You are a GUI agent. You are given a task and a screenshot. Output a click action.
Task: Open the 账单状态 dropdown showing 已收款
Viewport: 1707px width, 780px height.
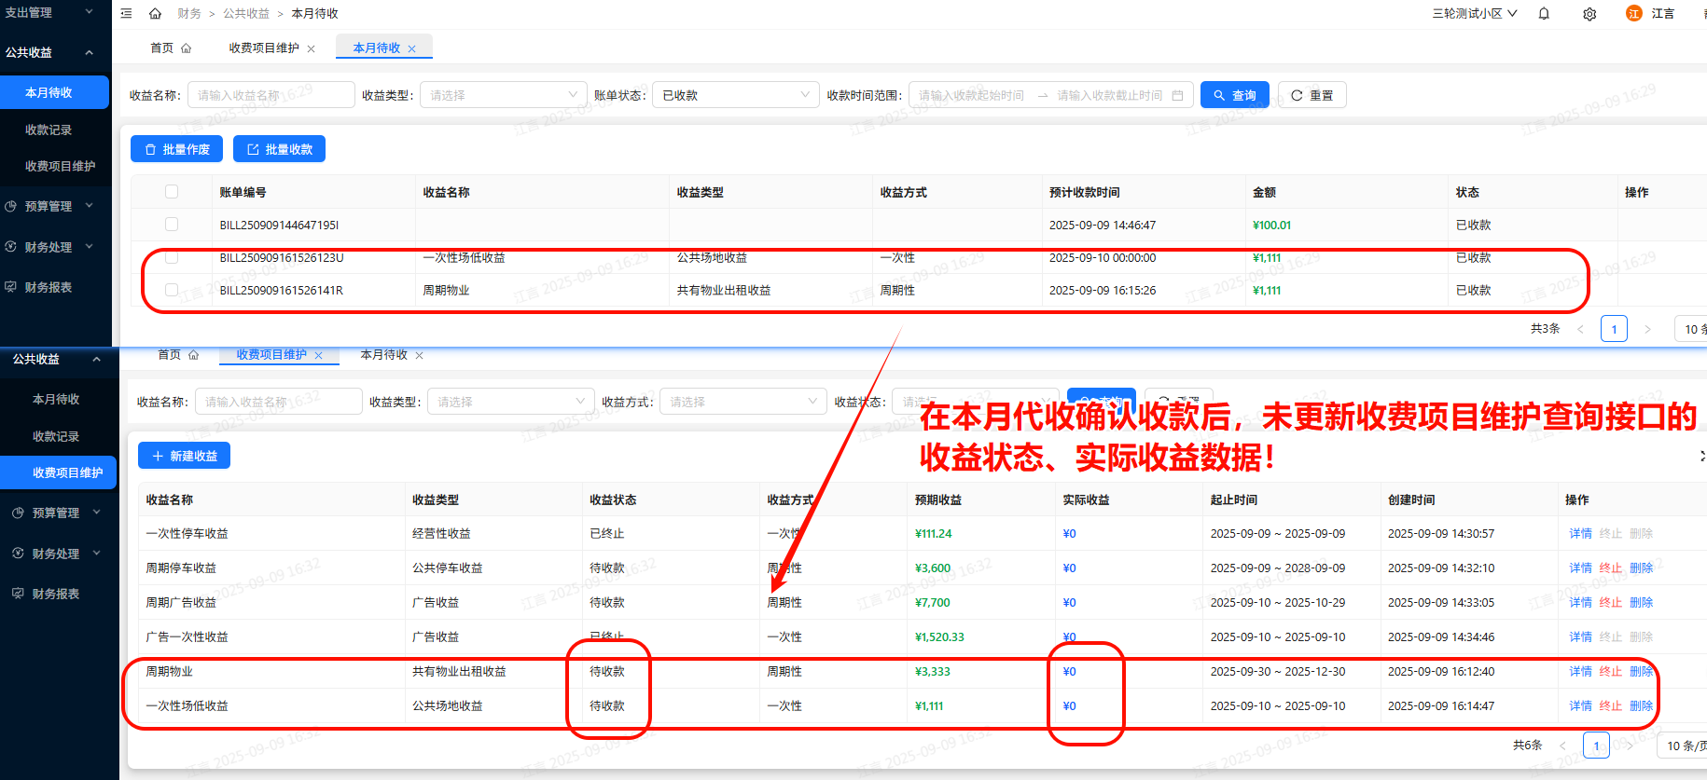click(x=735, y=95)
